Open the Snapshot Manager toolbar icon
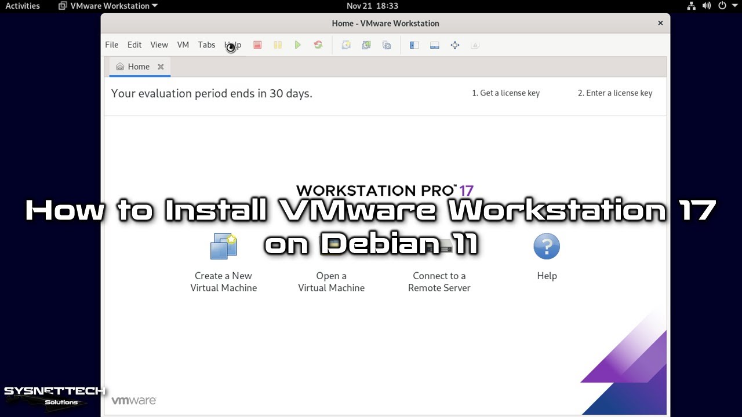 coord(387,45)
